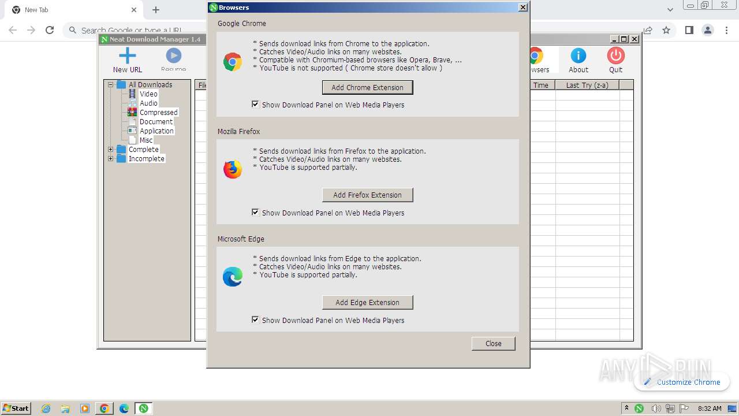Open File Explorer from taskbar
739x416 pixels.
click(x=65, y=408)
